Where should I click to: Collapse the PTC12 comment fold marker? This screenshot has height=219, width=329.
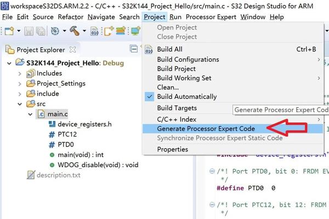212,205
